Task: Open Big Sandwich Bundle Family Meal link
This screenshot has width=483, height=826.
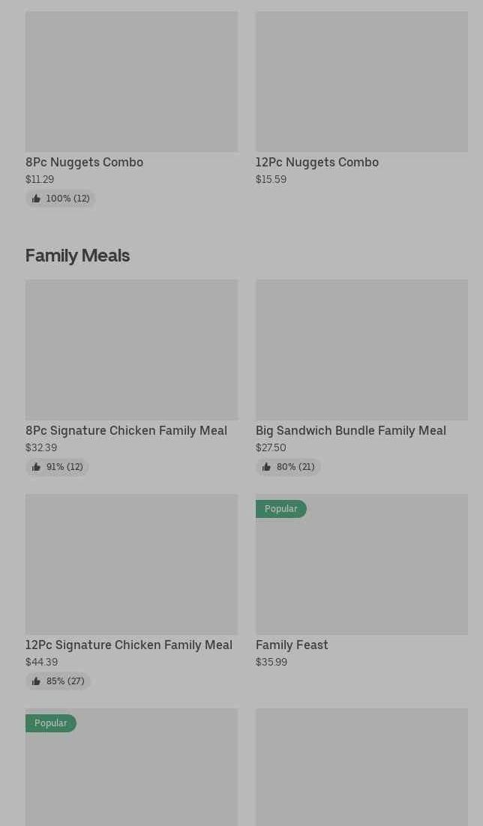Action: pos(350,430)
